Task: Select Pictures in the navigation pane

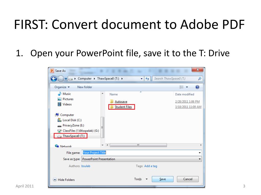Action: coord(68,99)
